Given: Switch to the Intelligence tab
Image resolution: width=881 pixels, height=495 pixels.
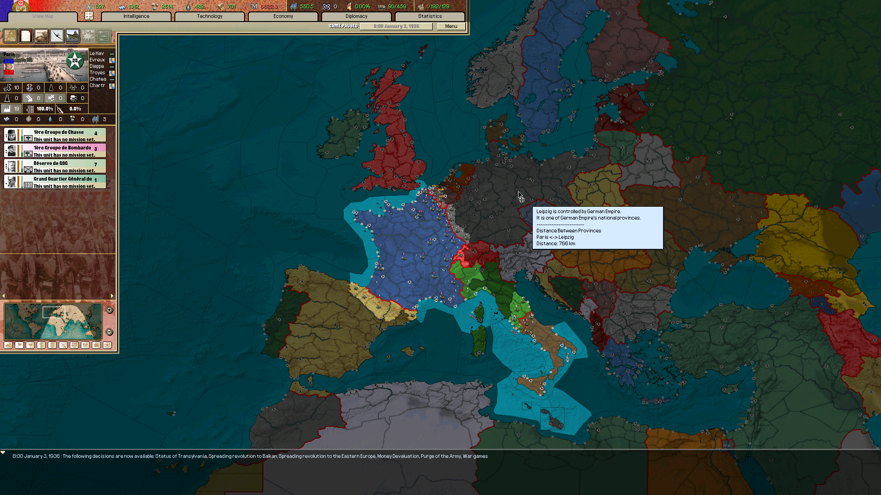Looking at the screenshot, I should pyautogui.click(x=136, y=16).
